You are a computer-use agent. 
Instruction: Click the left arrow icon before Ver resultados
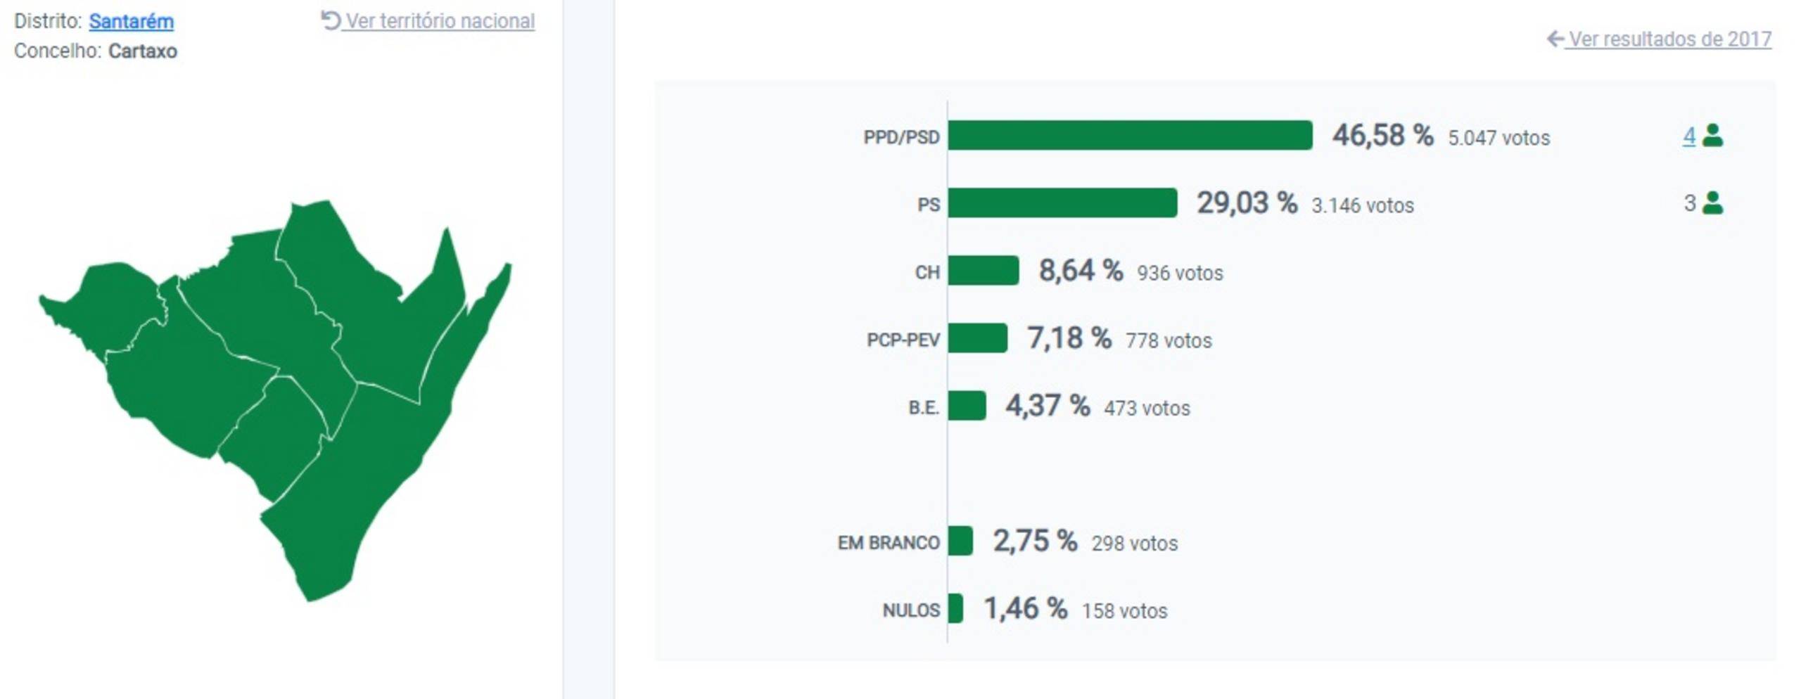point(1554,39)
